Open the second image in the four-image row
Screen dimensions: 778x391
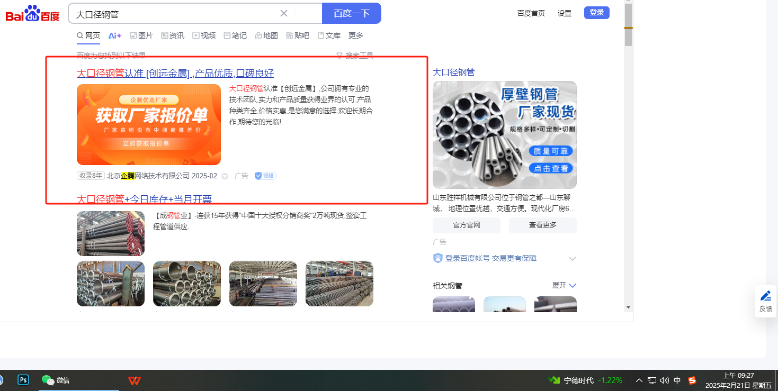click(187, 284)
